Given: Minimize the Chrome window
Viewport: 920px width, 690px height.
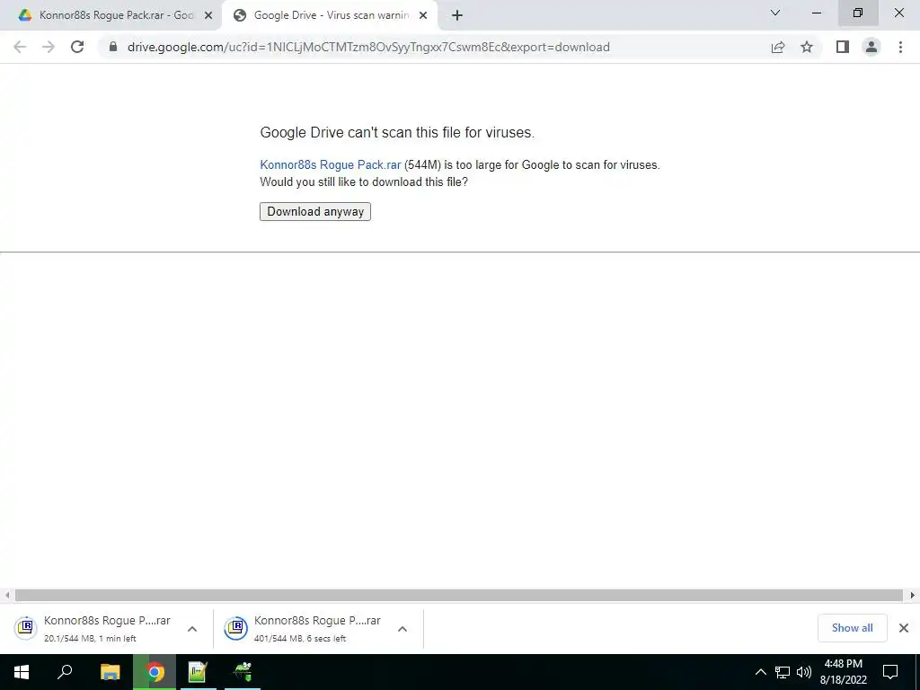Looking at the screenshot, I should [817, 13].
